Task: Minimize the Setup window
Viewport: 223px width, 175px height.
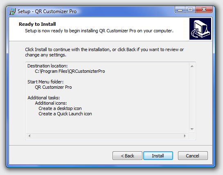Action: tap(180, 10)
